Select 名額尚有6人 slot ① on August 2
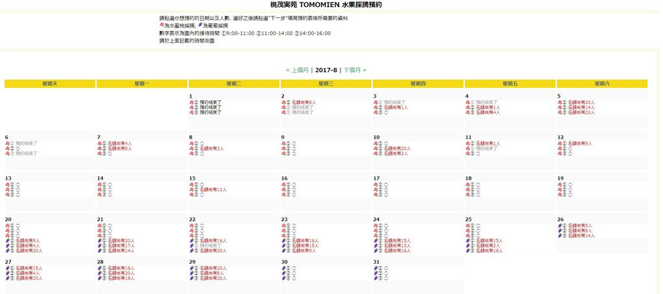The image size is (663, 294). (304, 103)
